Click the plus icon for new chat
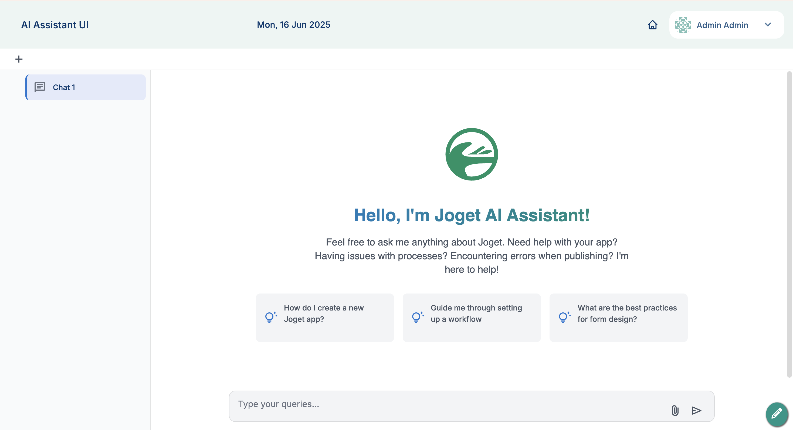The width and height of the screenshot is (793, 430). pos(19,59)
